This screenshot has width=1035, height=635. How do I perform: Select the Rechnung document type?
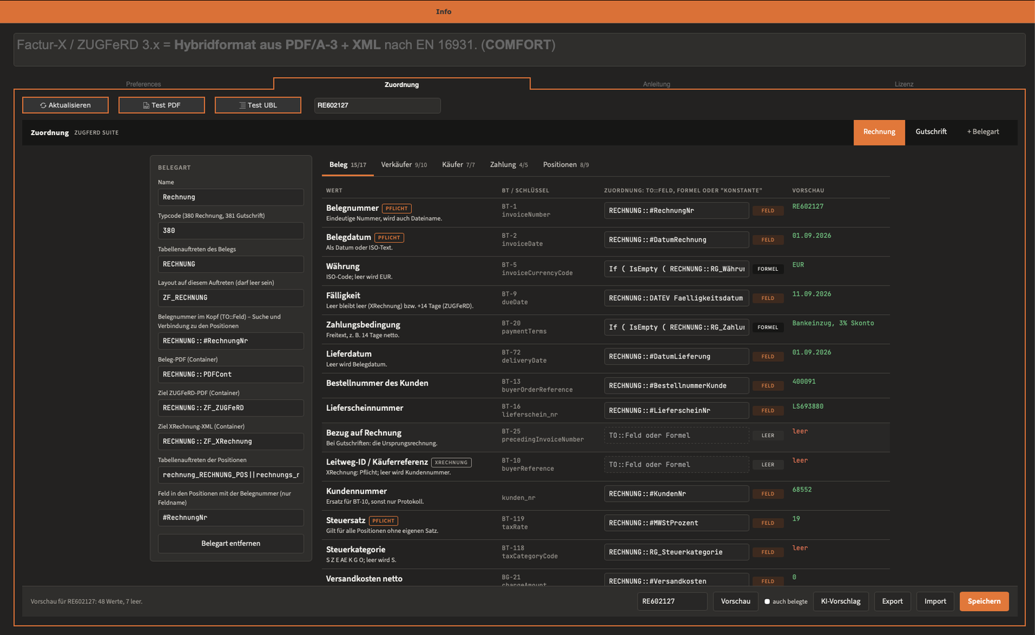coord(879,132)
